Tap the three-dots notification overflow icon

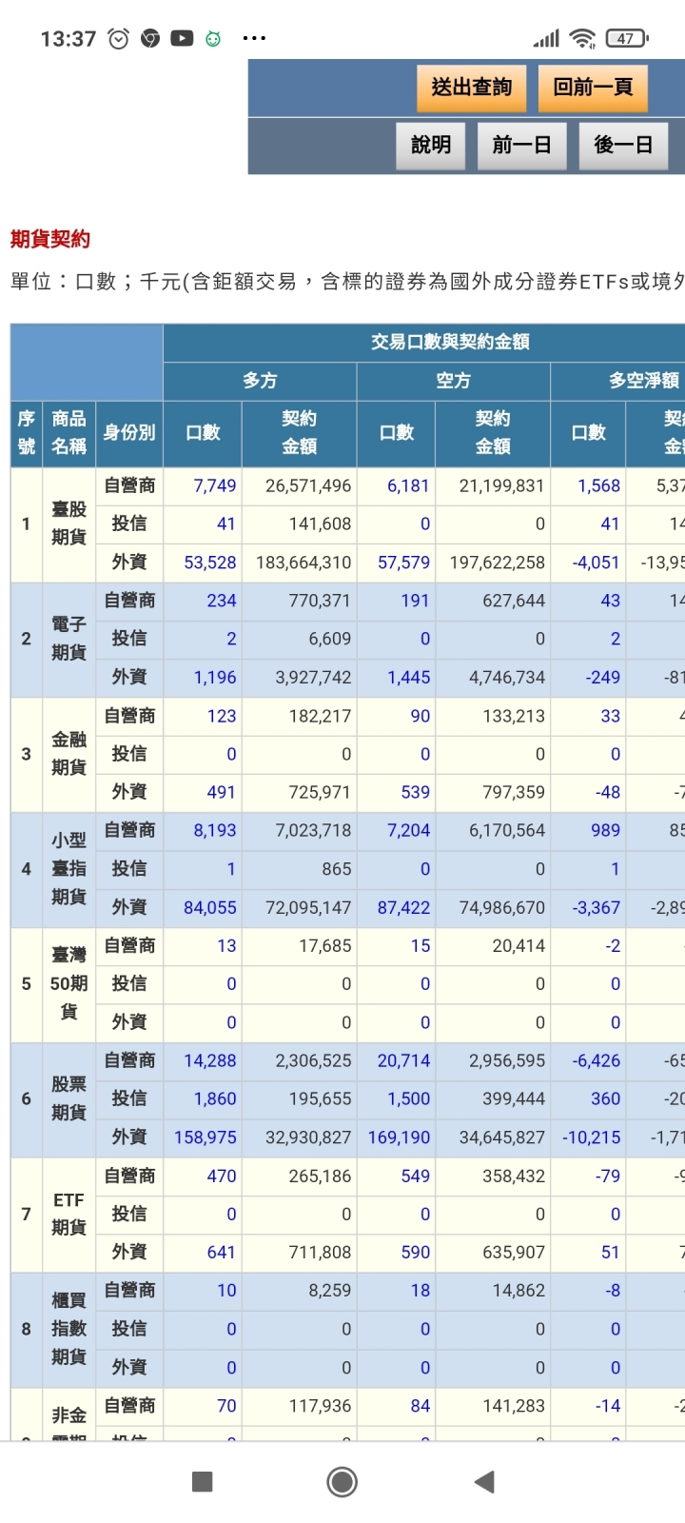(254, 39)
